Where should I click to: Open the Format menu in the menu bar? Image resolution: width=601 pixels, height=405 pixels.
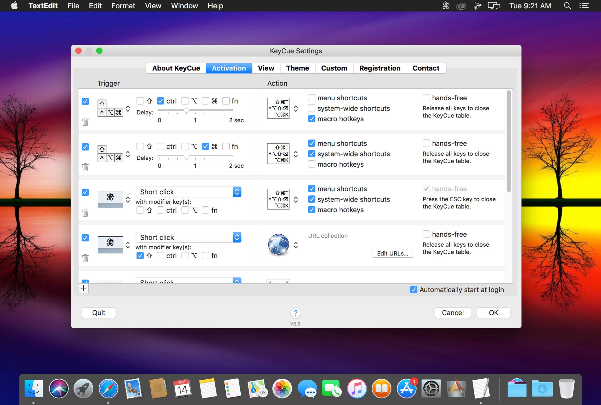(123, 6)
